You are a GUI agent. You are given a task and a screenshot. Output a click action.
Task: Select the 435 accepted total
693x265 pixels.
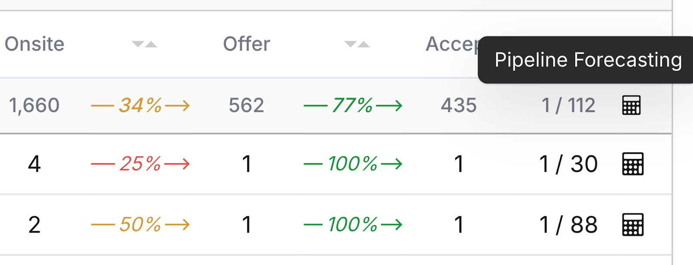[x=459, y=106]
